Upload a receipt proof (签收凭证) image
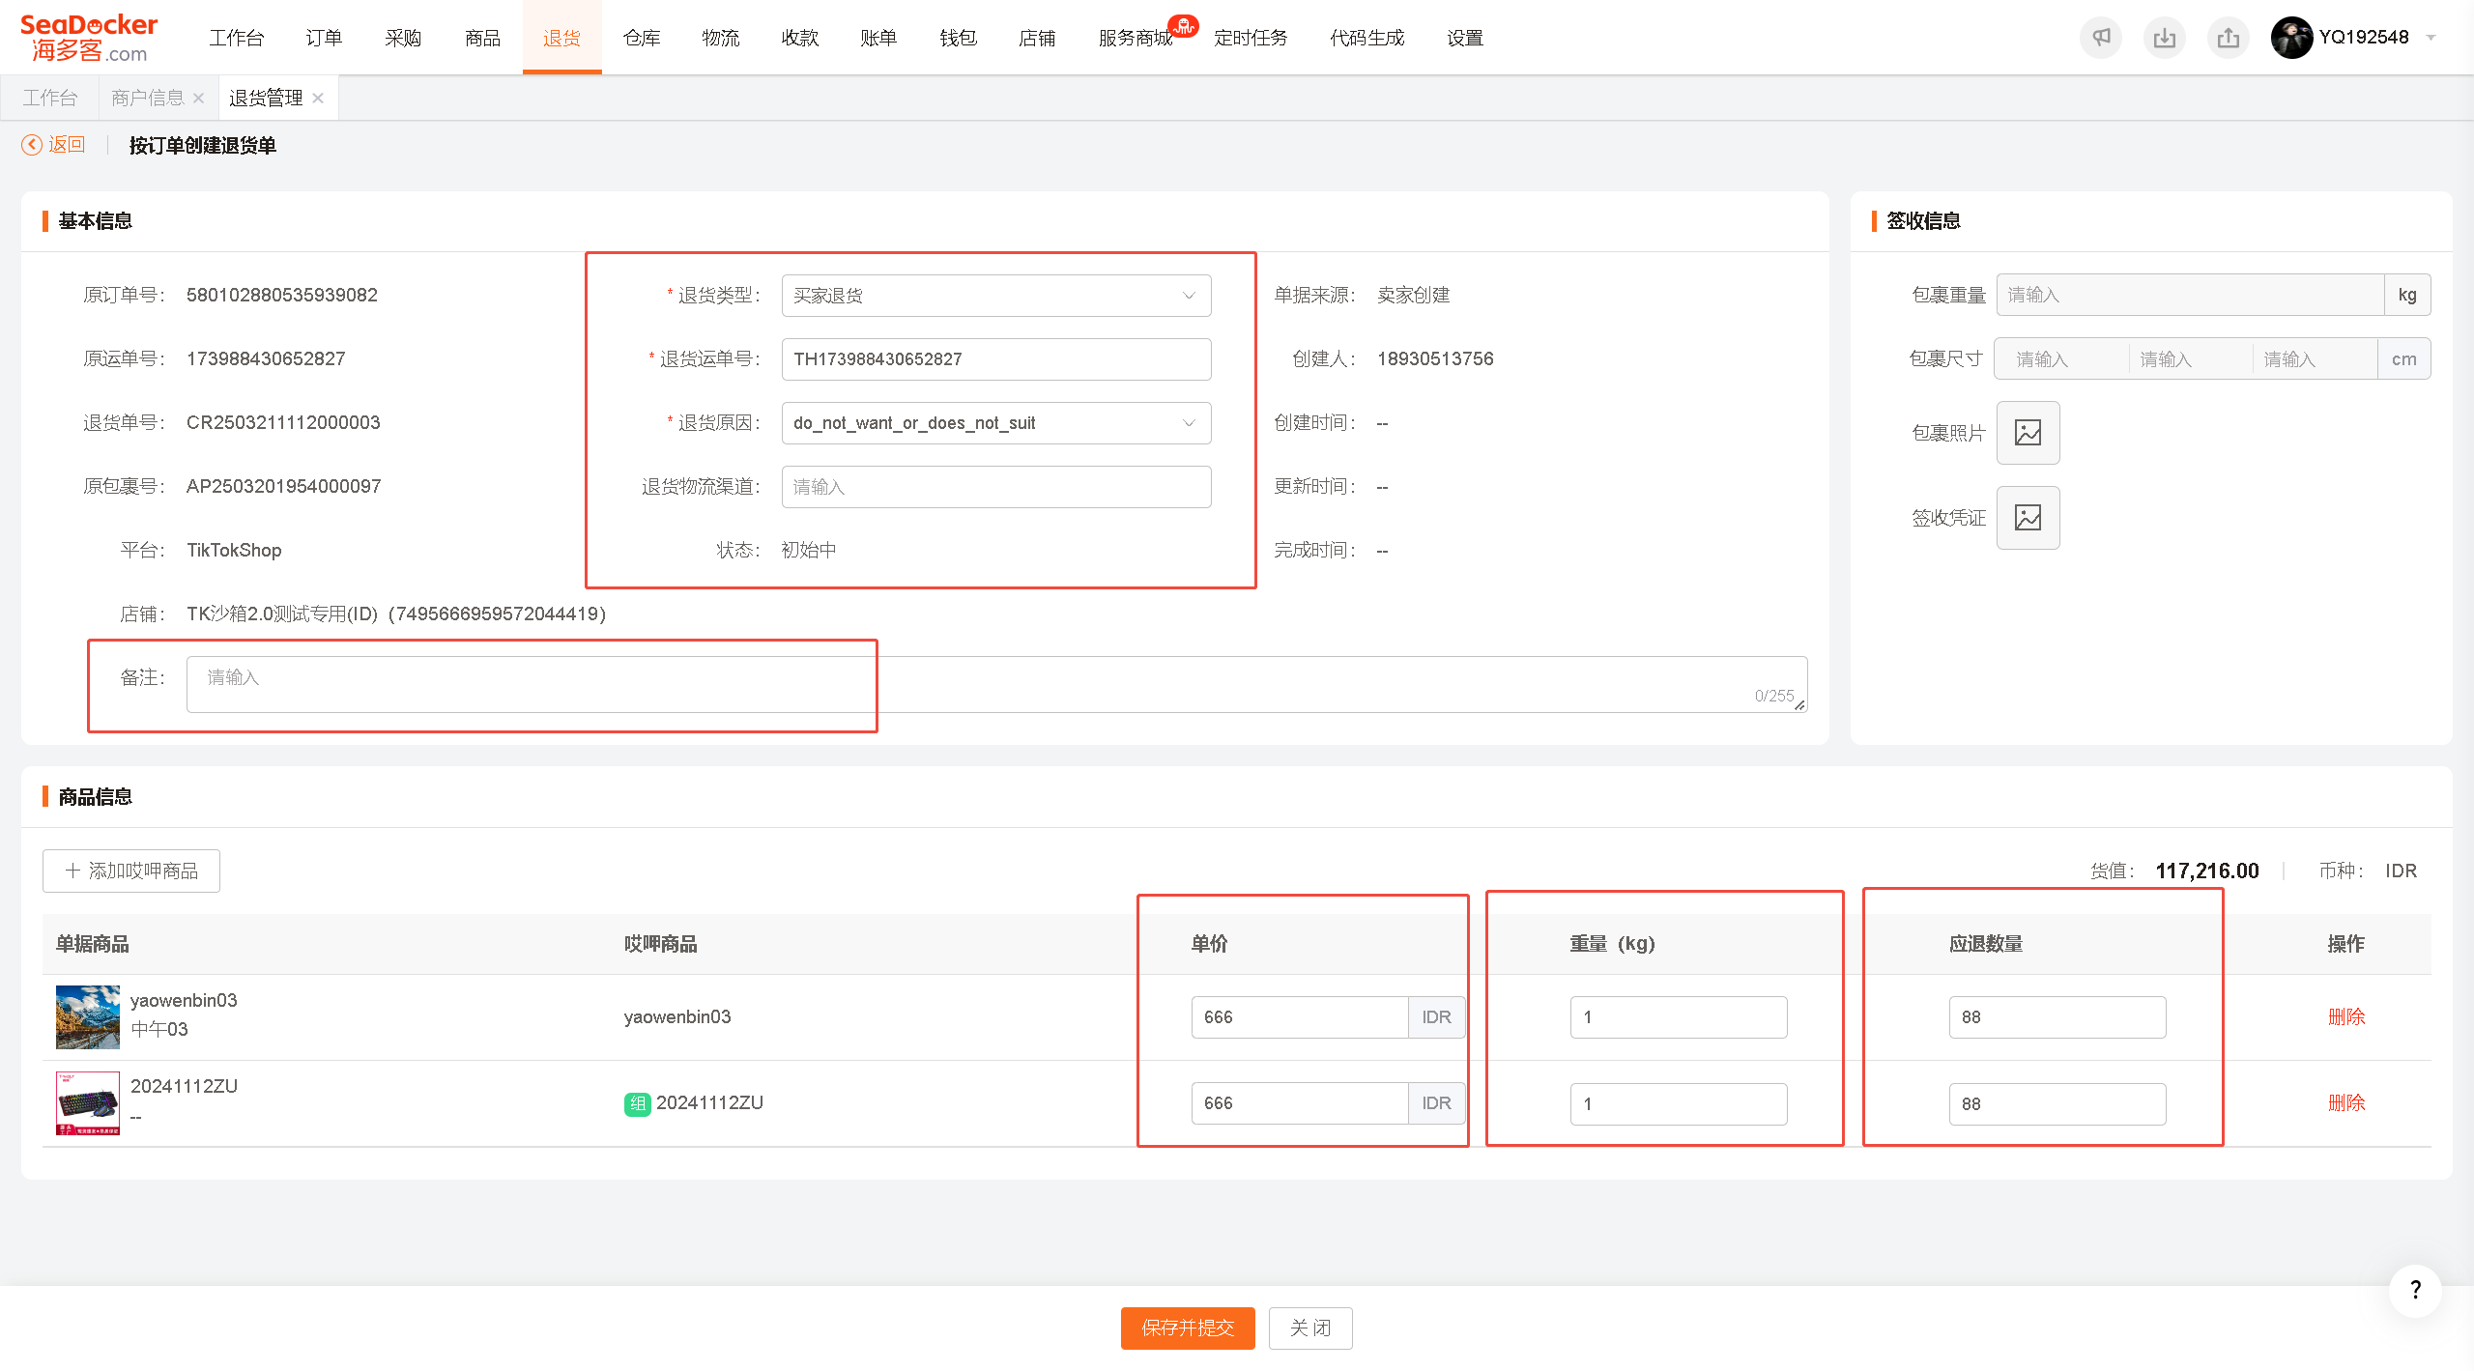 click(x=2028, y=518)
